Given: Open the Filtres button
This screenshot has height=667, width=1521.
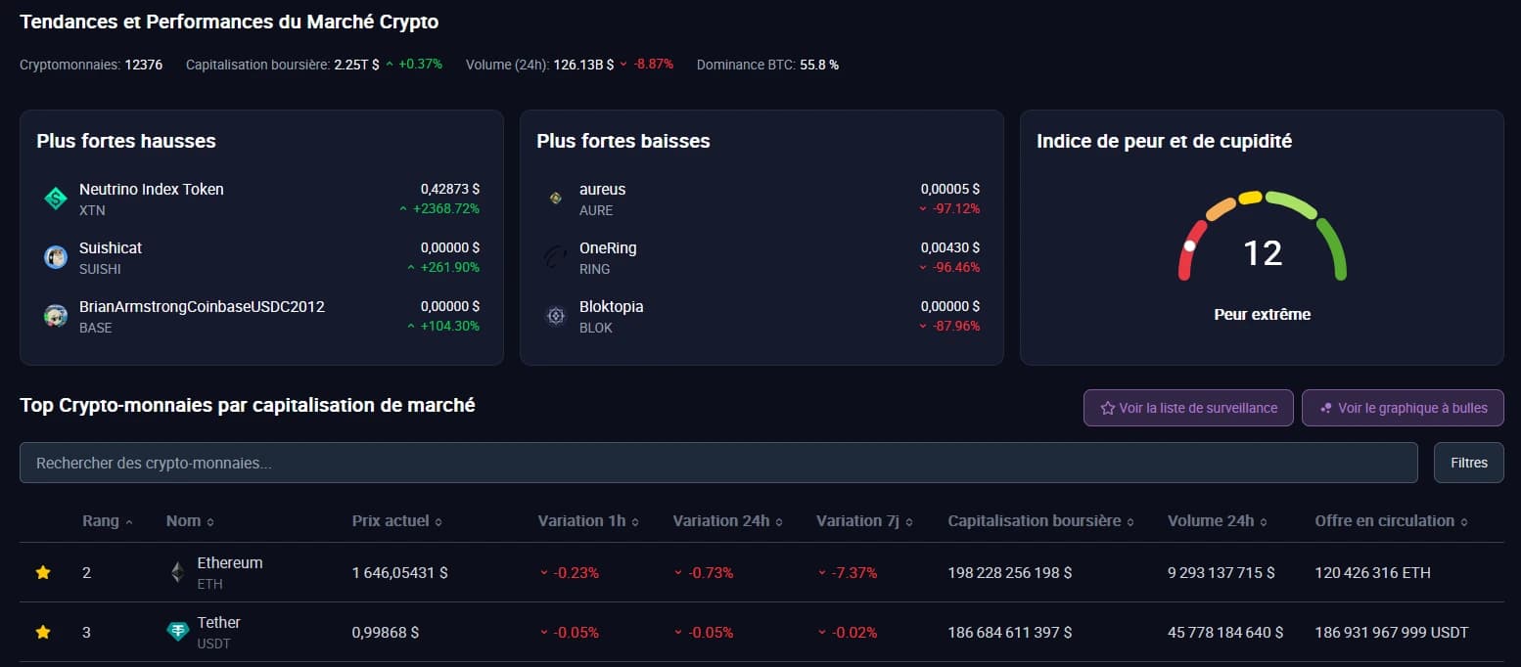Looking at the screenshot, I should click(1469, 463).
